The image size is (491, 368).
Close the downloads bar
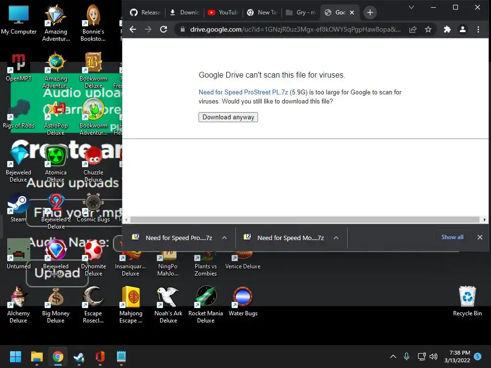[x=479, y=237]
